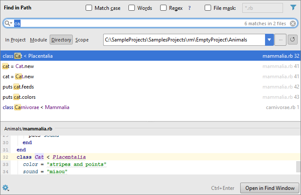
Task: Click the preview pane scrollbar
Action: (298, 167)
